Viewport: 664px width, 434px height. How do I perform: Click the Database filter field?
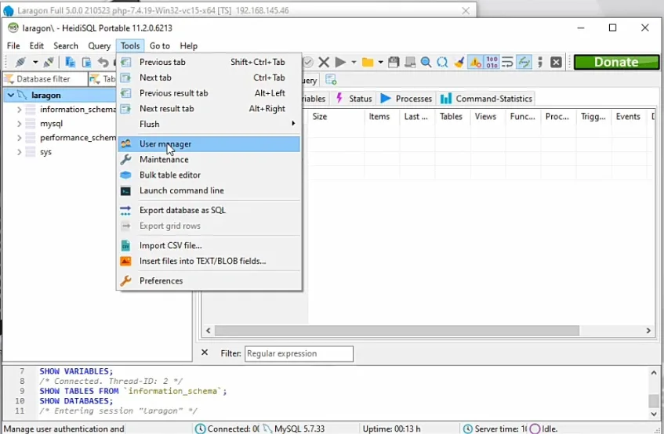pyautogui.click(x=45, y=79)
